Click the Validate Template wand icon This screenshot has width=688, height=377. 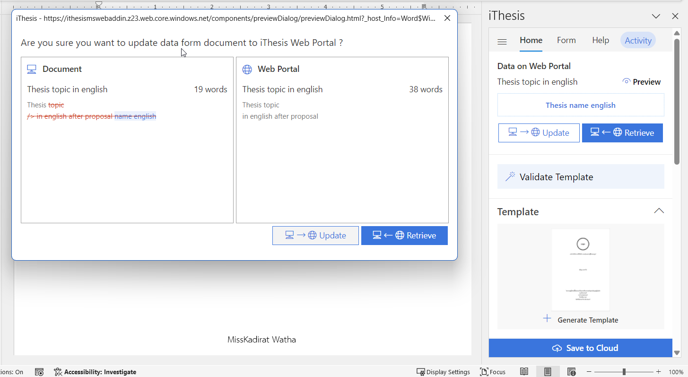tap(510, 177)
